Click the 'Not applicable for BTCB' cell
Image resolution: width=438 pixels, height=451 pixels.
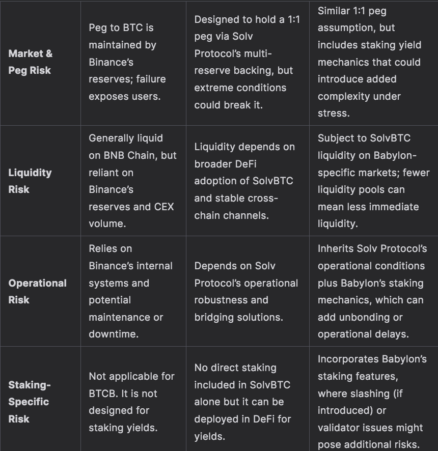click(x=131, y=402)
